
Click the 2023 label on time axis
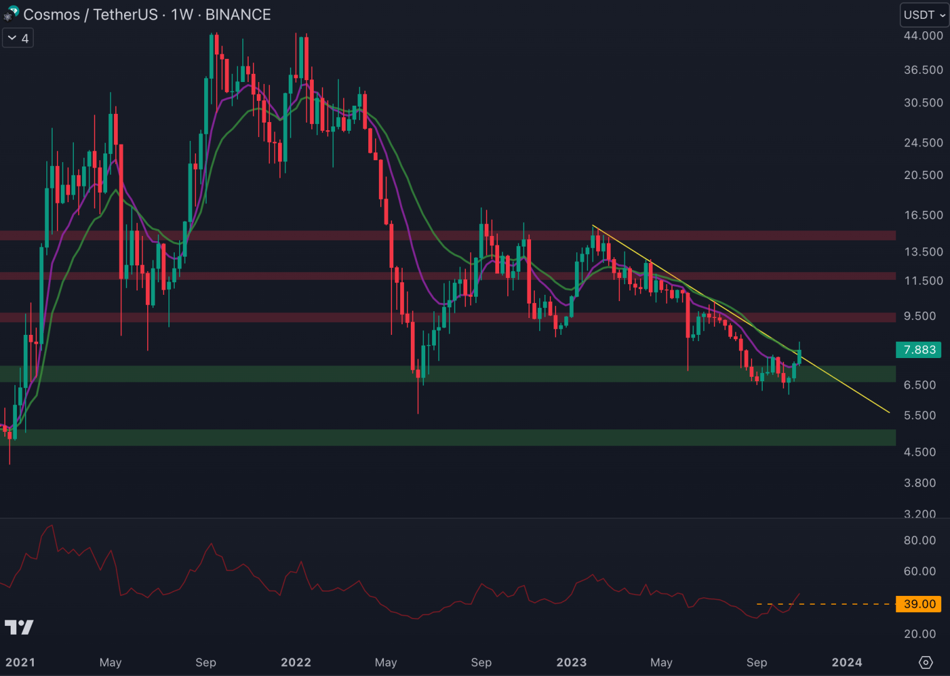click(571, 662)
